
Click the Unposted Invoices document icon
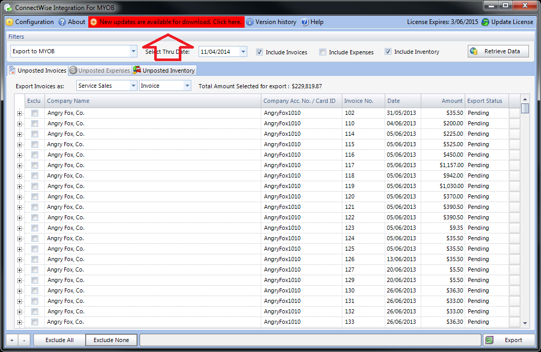click(x=12, y=71)
